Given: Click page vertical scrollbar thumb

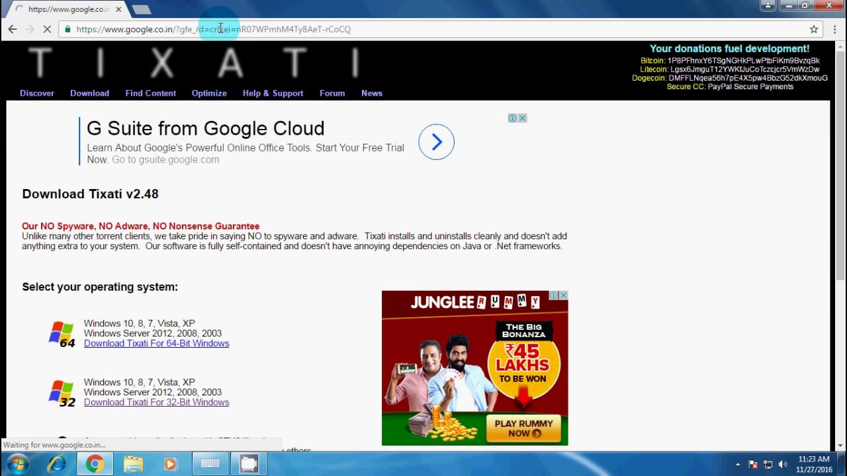Looking at the screenshot, I should (840, 165).
